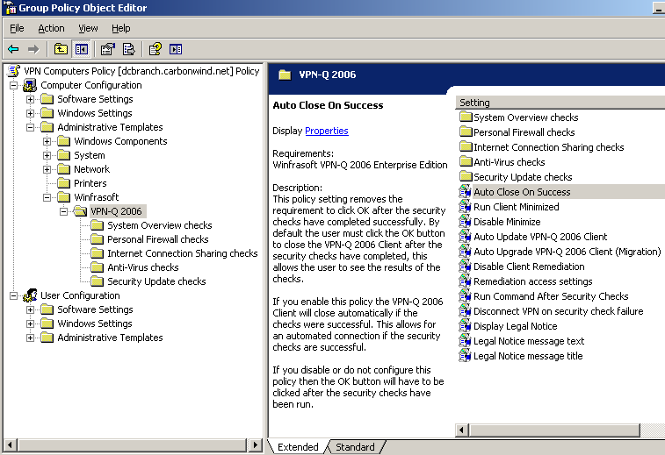
Task: Open the Properties link
Action: pyautogui.click(x=327, y=131)
